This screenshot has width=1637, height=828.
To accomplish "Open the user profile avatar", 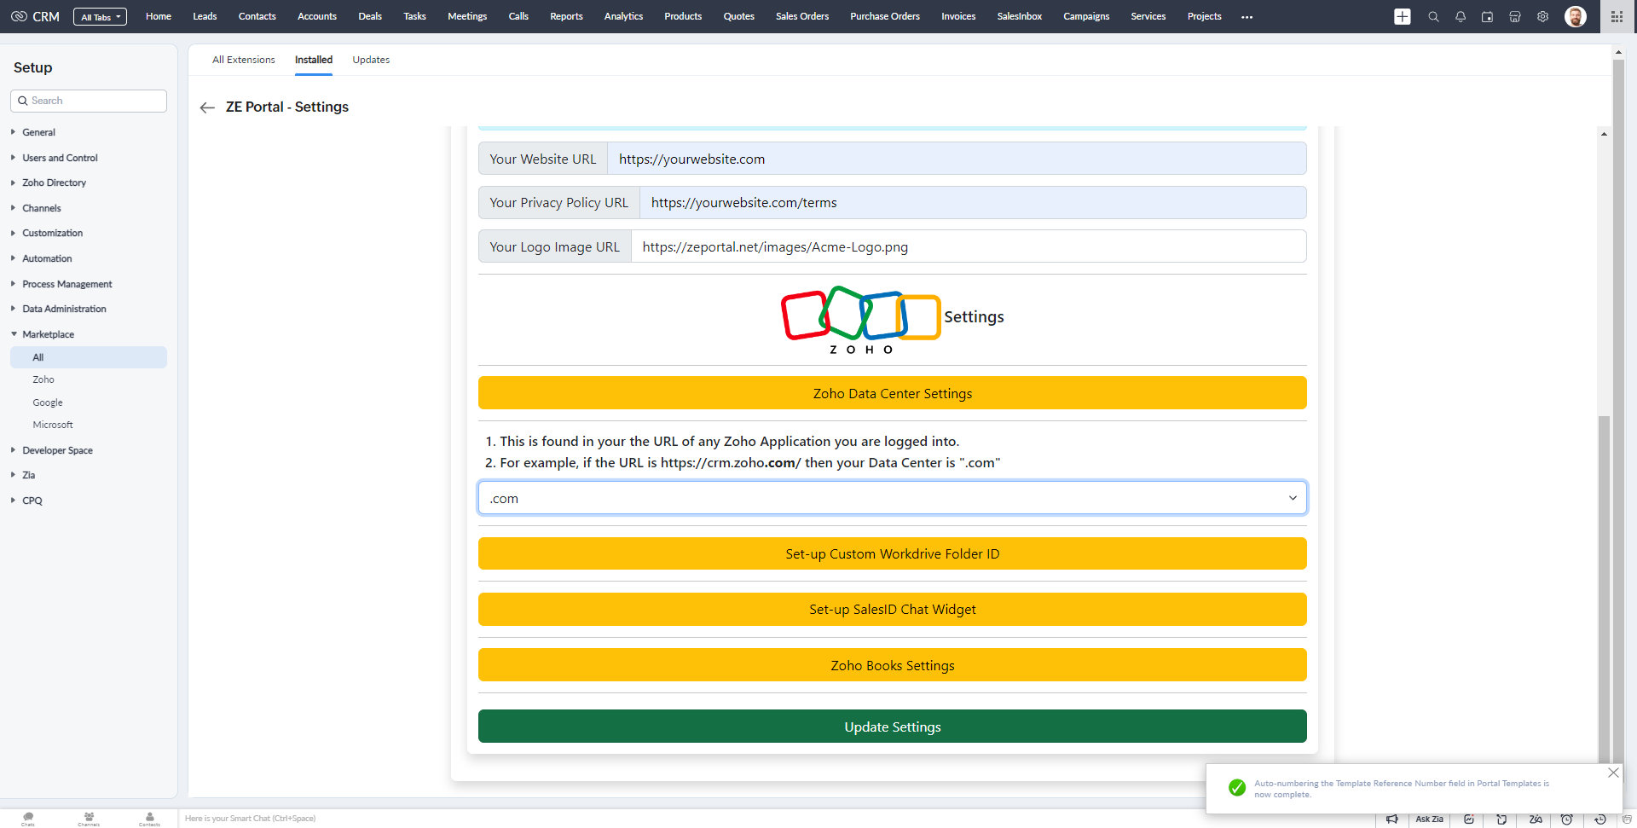I will point(1576,17).
